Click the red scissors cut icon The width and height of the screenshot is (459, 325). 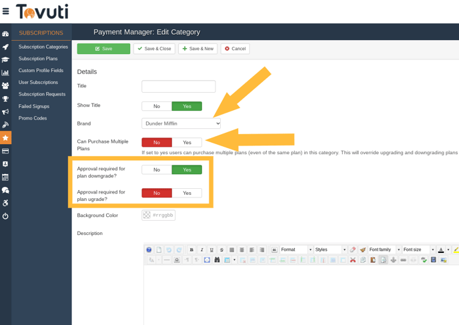pos(353,260)
